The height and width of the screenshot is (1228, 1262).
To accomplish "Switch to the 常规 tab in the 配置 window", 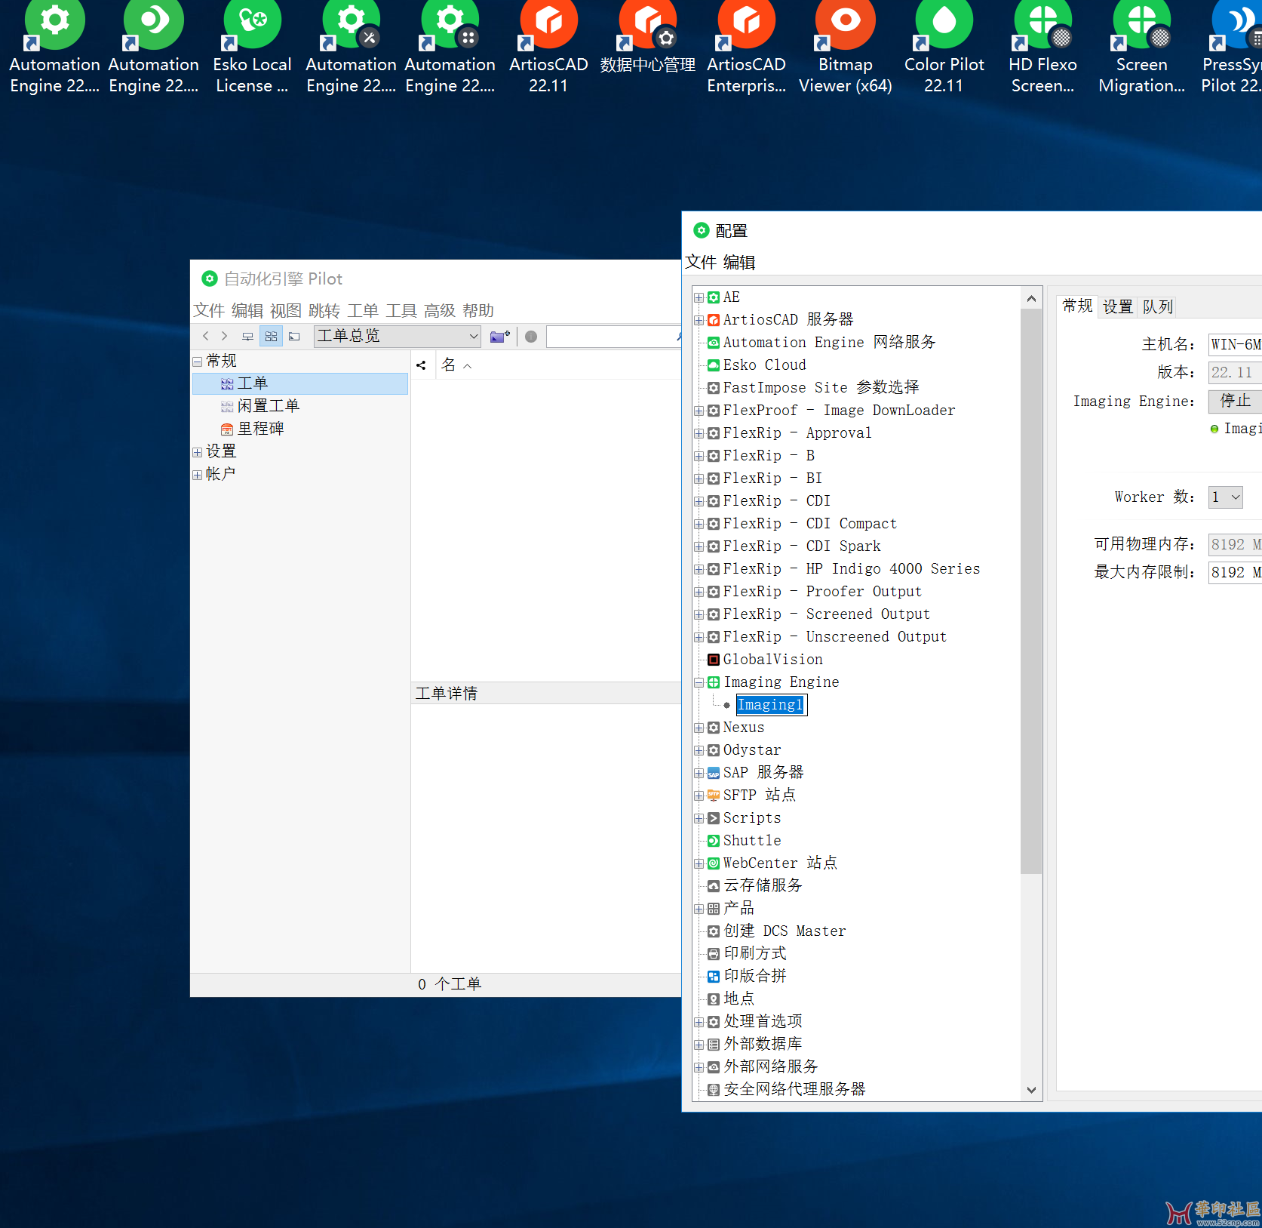I will tap(1077, 306).
